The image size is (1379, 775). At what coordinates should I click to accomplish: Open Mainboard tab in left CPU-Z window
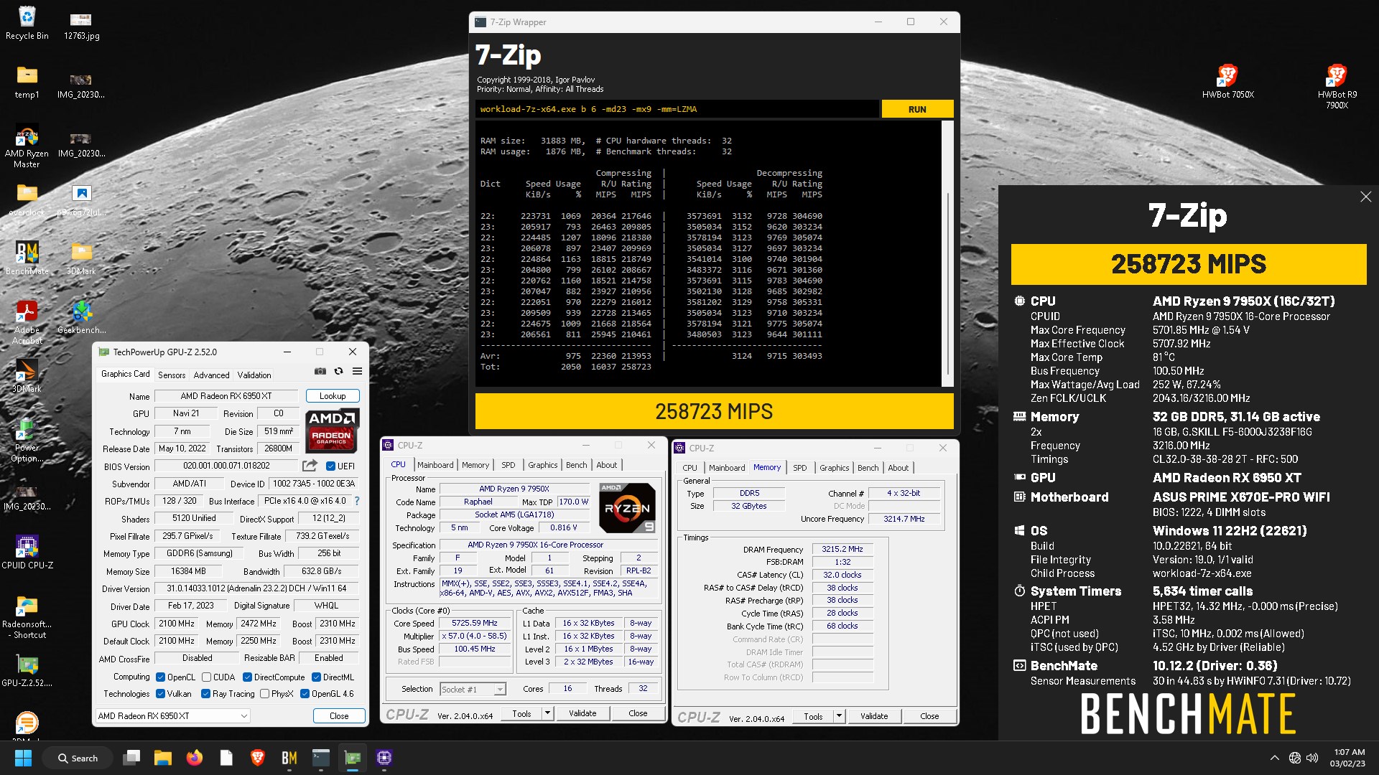(435, 465)
